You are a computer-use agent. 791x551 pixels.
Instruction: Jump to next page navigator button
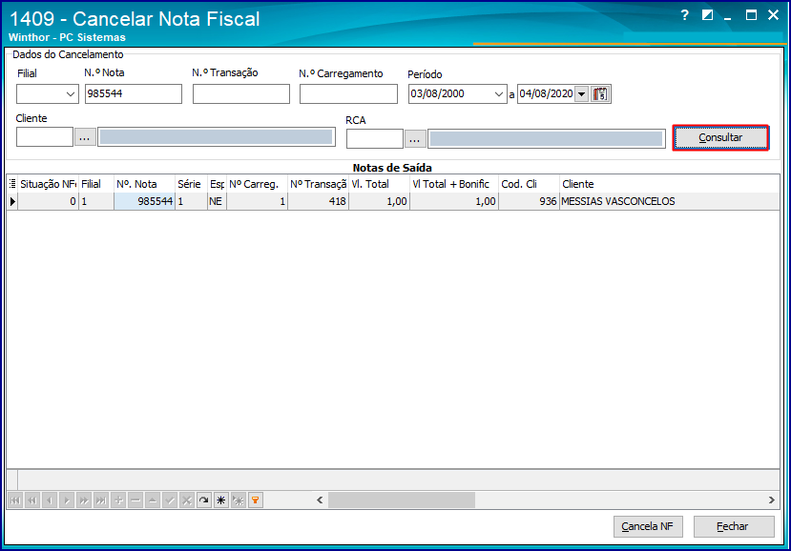[84, 500]
